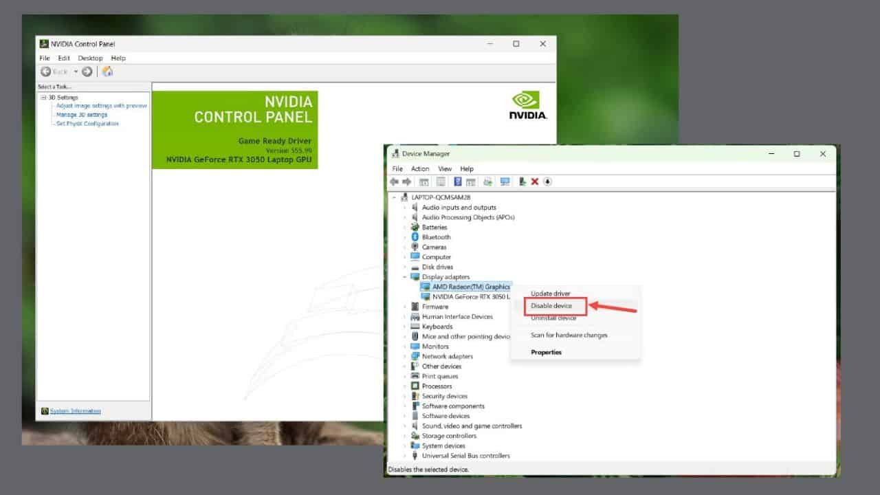This screenshot has width=880, height=495.
Task: Click the back arrow in Device Manager toolbar
Action: (x=394, y=181)
